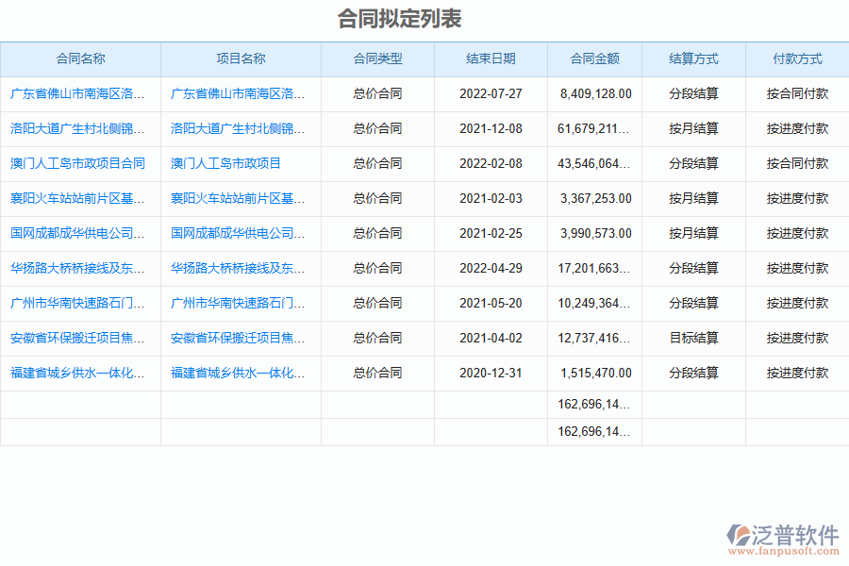The image size is (849, 566).
Task: Open the 安徽省环保搬迁项目 contract link
Action: (78, 338)
